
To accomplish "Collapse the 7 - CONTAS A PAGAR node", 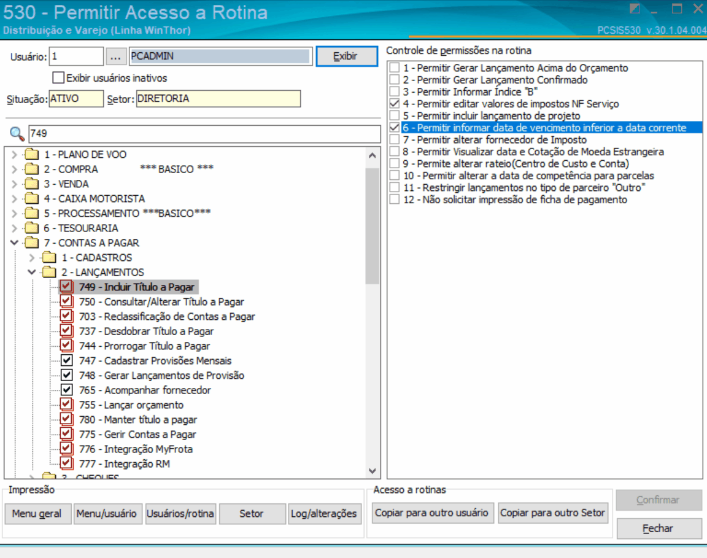I will [15, 242].
